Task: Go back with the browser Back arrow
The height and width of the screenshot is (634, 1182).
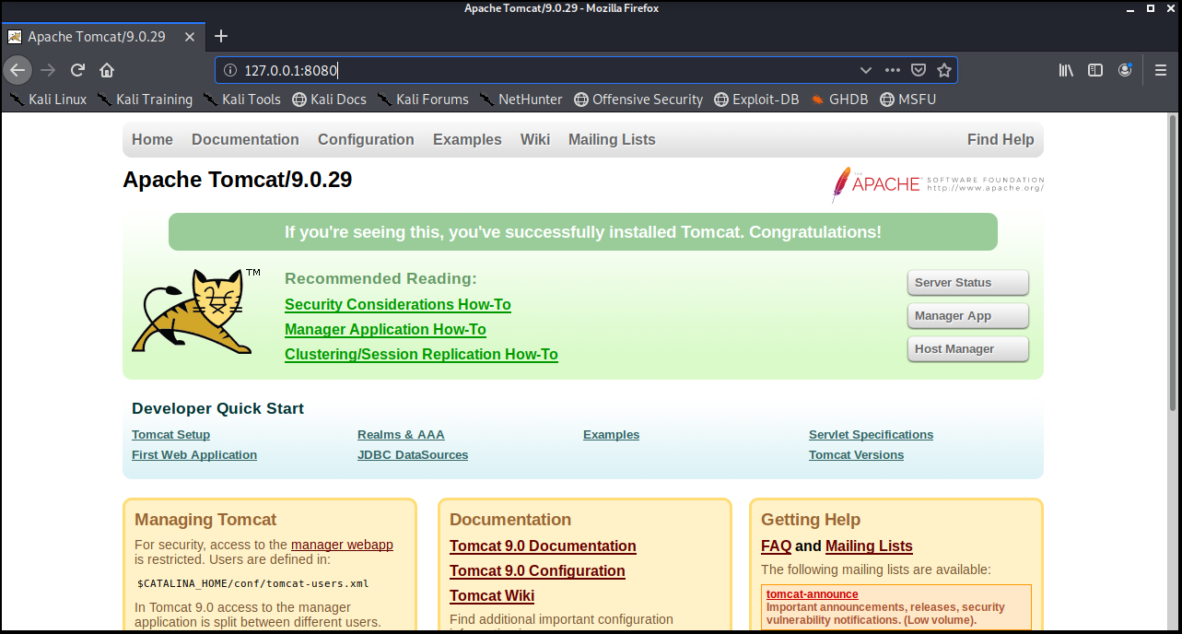Action: pos(18,70)
